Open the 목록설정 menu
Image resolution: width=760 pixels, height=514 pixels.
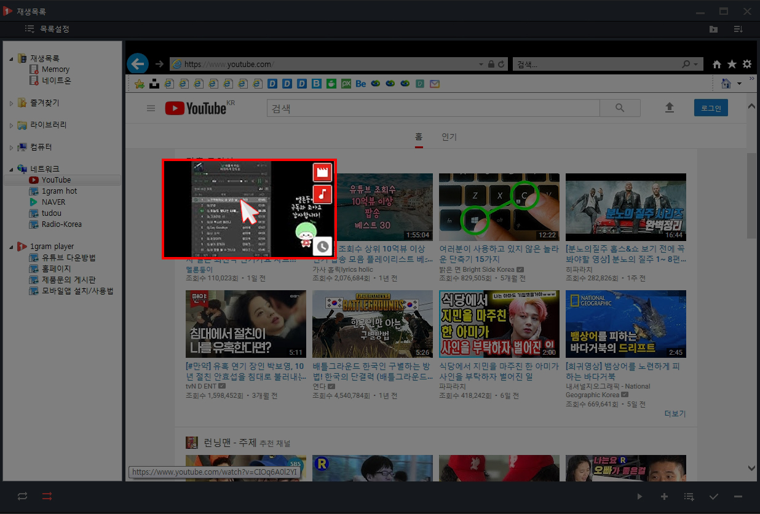[x=47, y=29]
